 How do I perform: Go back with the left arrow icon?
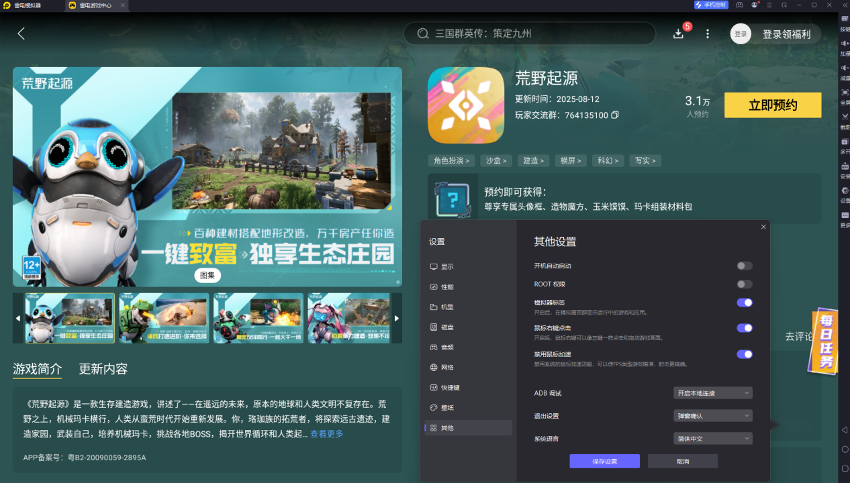tap(21, 34)
